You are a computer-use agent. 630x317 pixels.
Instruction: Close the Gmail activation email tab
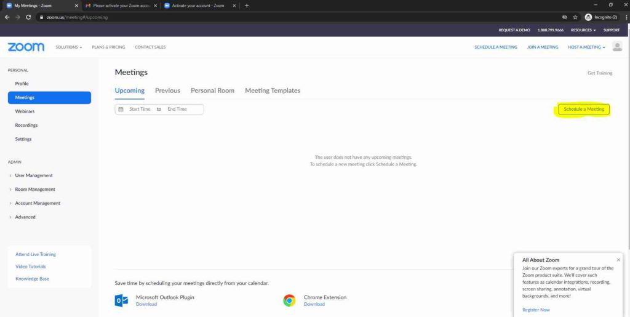pyautogui.click(x=156, y=6)
